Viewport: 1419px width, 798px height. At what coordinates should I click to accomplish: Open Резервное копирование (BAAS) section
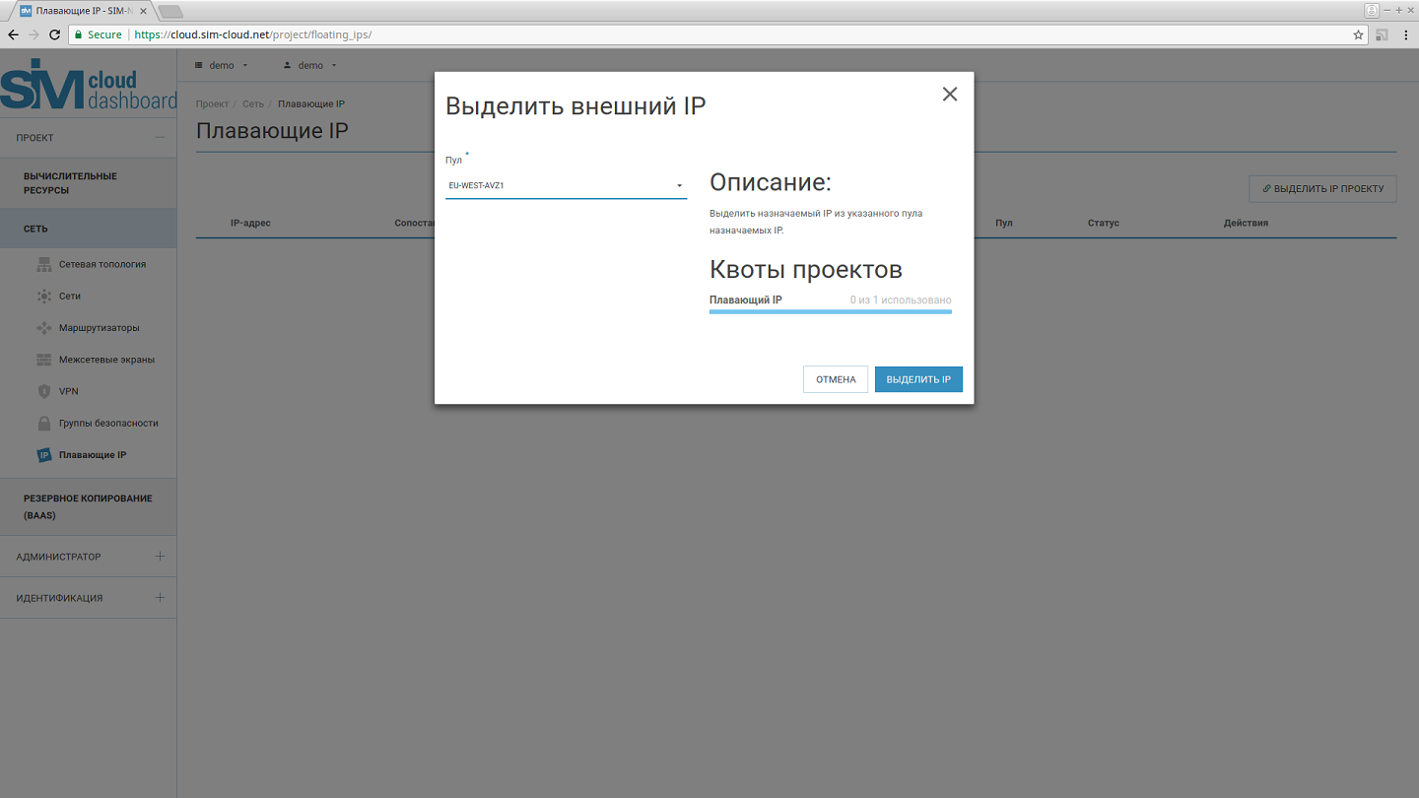[x=88, y=506]
